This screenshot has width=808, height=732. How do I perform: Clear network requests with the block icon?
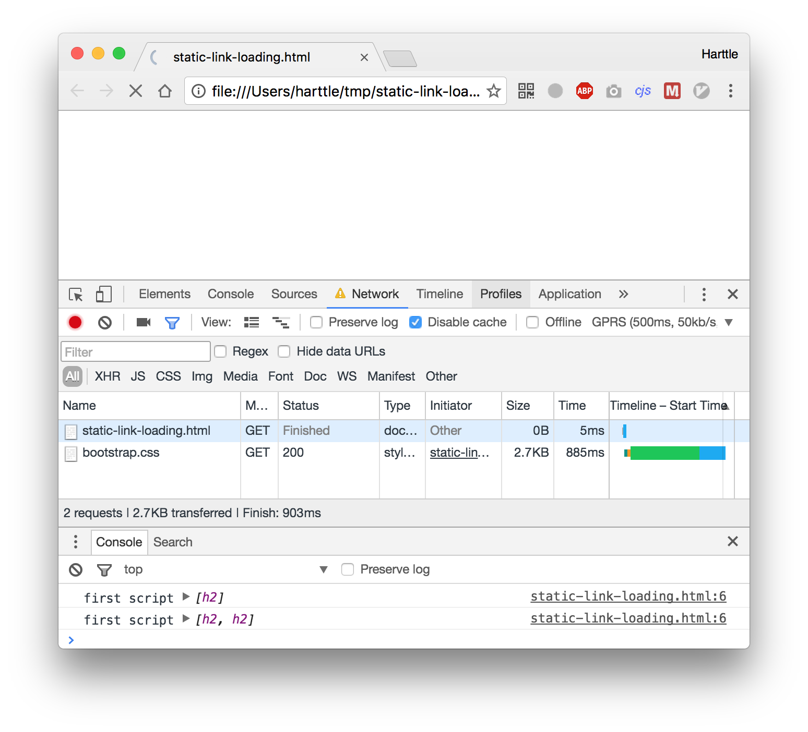tap(105, 322)
